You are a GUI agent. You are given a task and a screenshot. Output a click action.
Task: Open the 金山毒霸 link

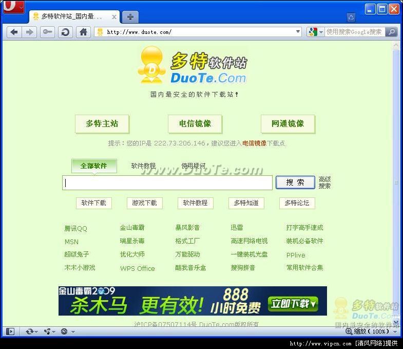pos(132,228)
